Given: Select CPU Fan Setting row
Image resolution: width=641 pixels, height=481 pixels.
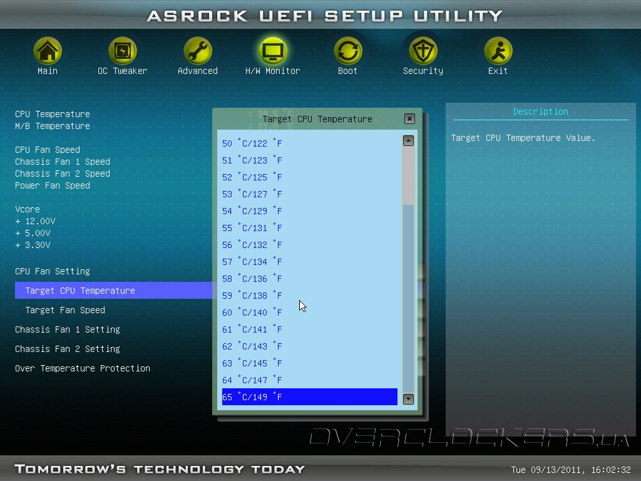Looking at the screenshot, I should click(53, 271).
